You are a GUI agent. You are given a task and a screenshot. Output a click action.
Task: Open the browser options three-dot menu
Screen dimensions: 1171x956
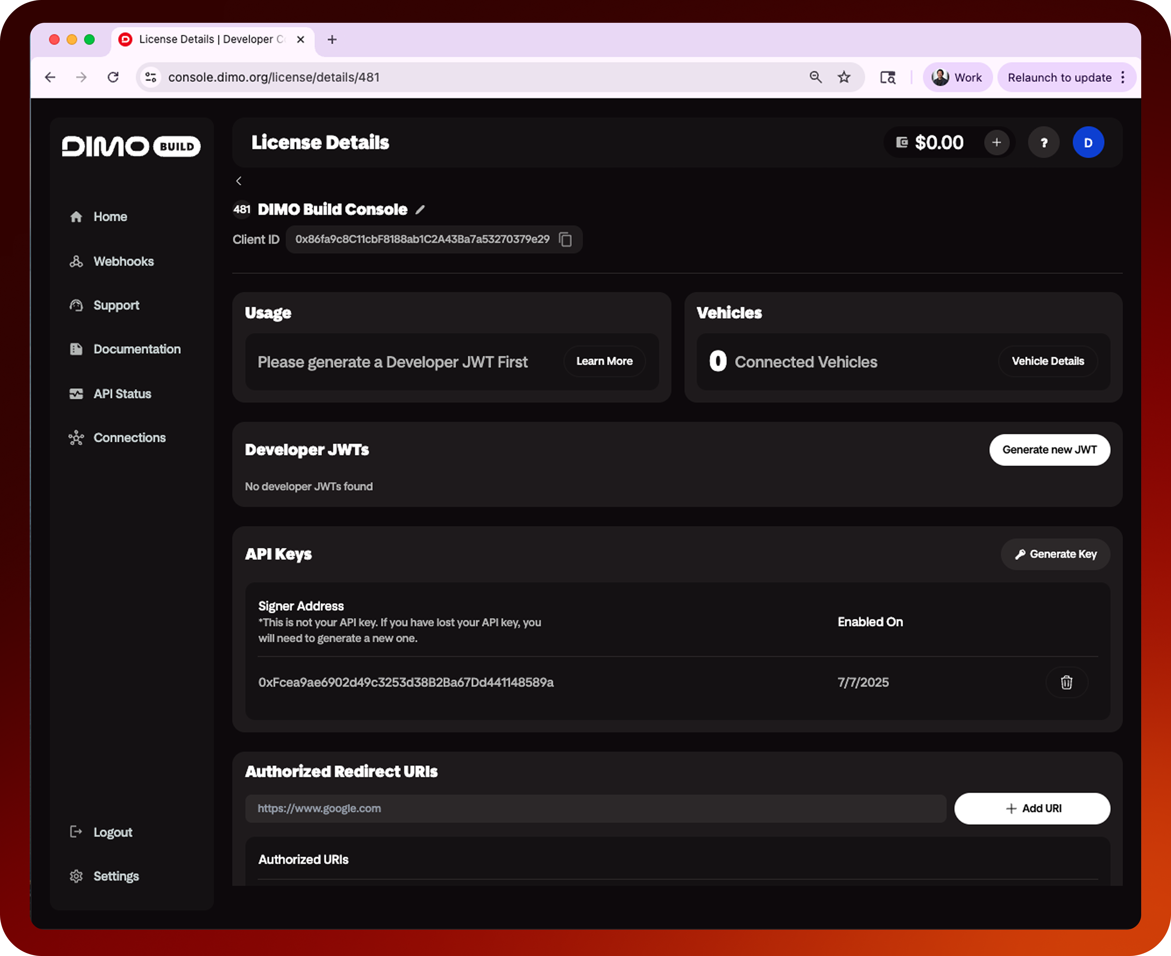point(1124,77)
